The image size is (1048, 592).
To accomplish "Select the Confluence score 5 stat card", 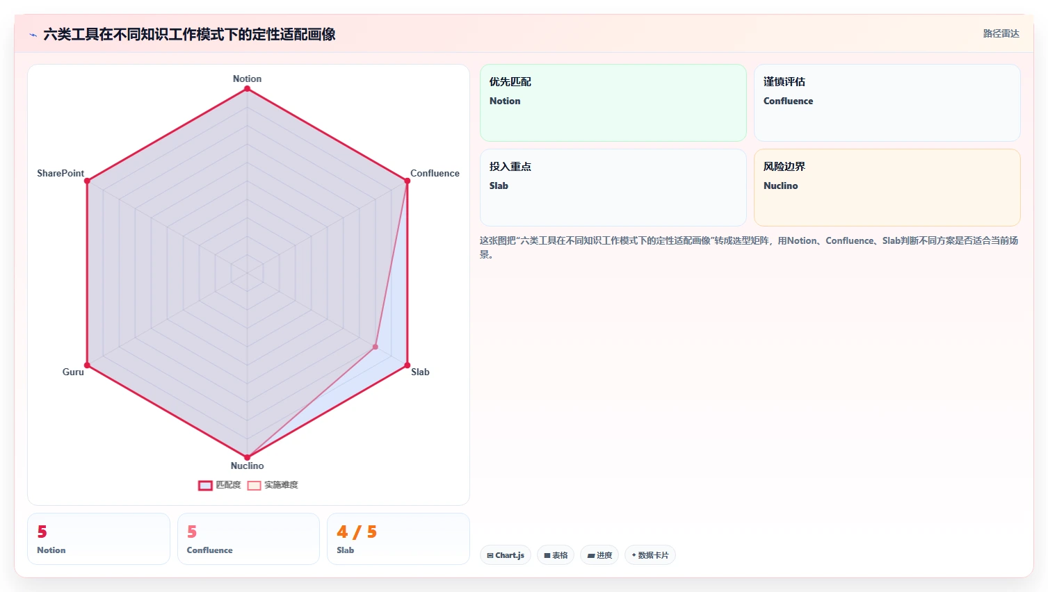I will click(x=248, y=538).
